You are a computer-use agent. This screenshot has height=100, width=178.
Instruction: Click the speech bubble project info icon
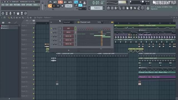pos(26,13)
